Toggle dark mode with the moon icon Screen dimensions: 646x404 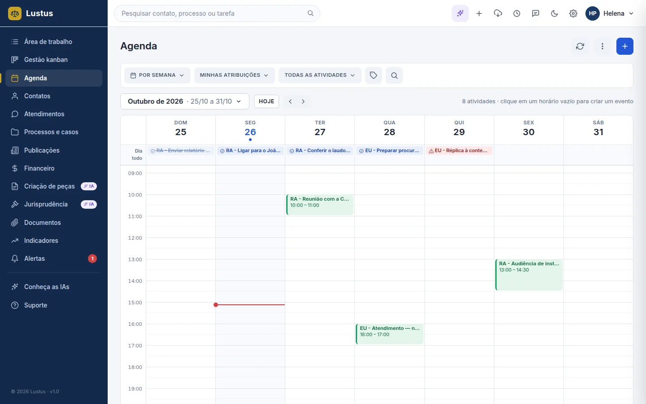pos(554,13)
